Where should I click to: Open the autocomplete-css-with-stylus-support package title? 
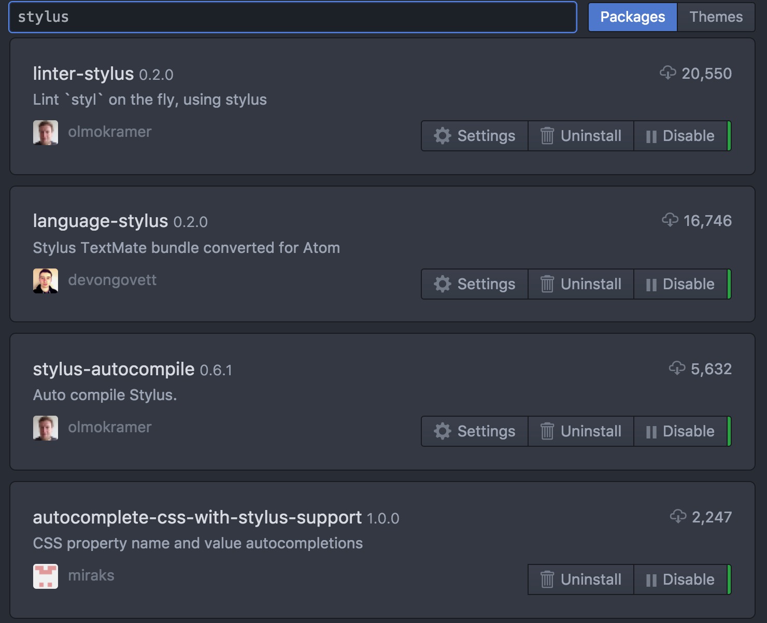[197, 517]
